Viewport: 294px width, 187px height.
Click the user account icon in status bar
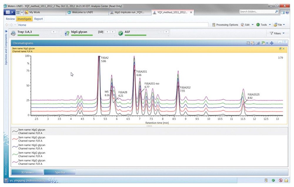[6, 180]
